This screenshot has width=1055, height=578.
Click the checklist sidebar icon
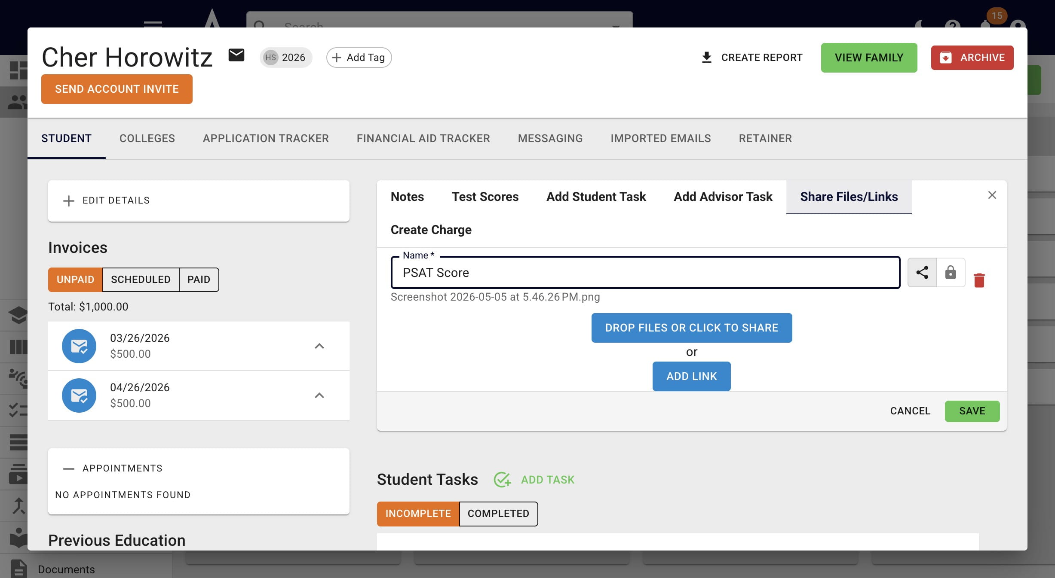[x=18, y=410]
